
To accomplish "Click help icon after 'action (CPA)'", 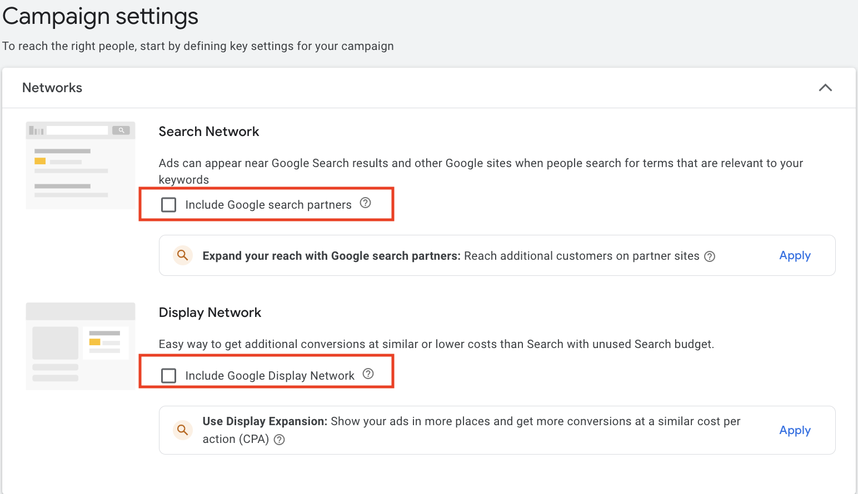I will pos(280,440).
